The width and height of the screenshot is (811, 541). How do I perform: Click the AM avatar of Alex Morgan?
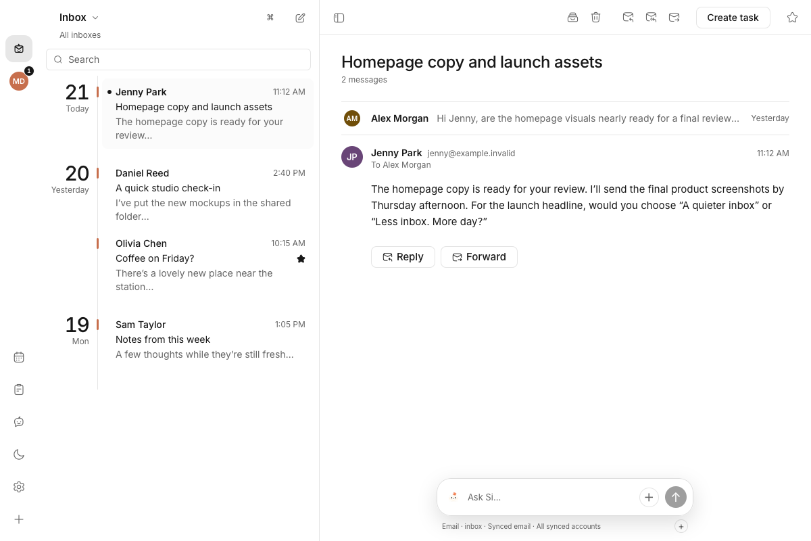tap(352, 118)
